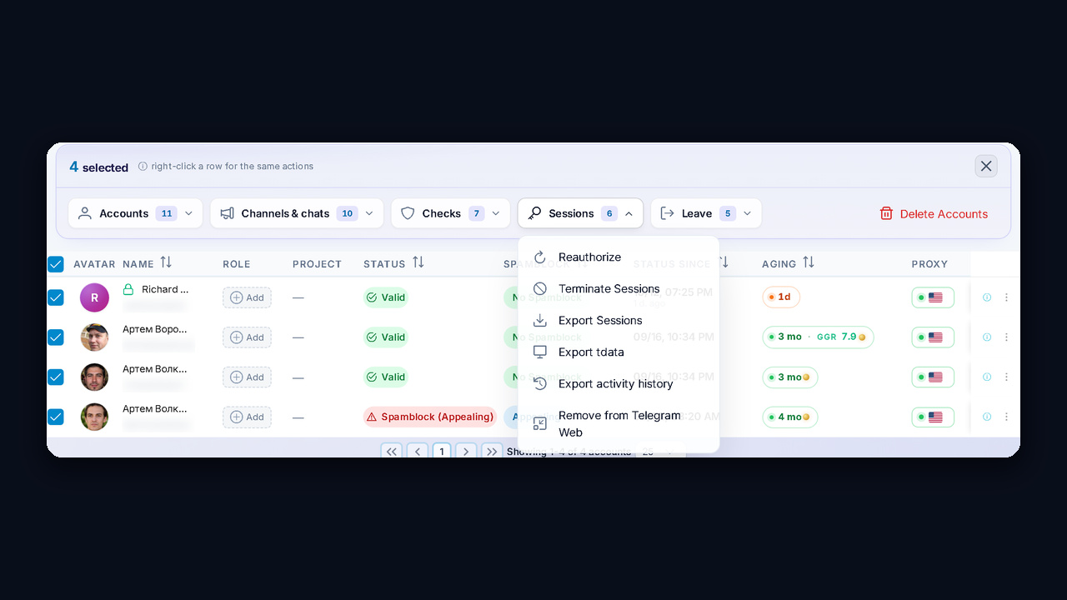Screen dimensions: 1067x600
Task: Click the PROJECT column header
Action: coord(317,264)
